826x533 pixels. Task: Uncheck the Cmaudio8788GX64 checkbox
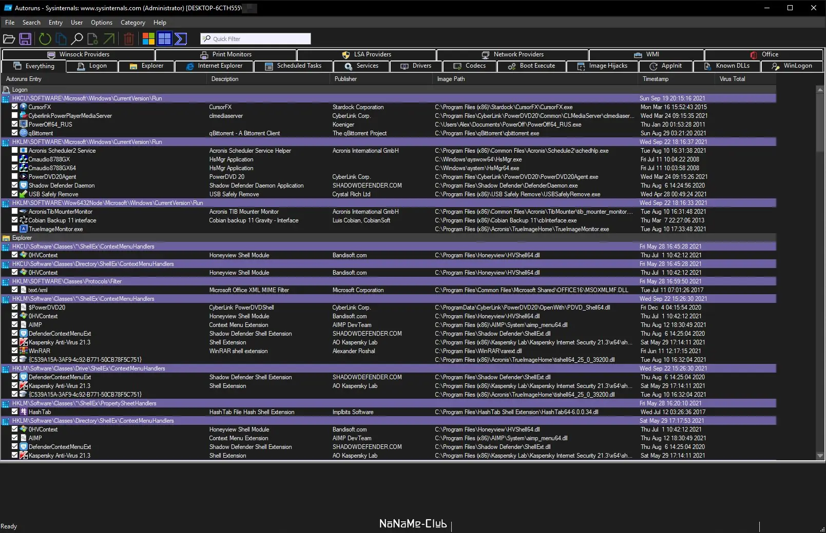point(14,168)
